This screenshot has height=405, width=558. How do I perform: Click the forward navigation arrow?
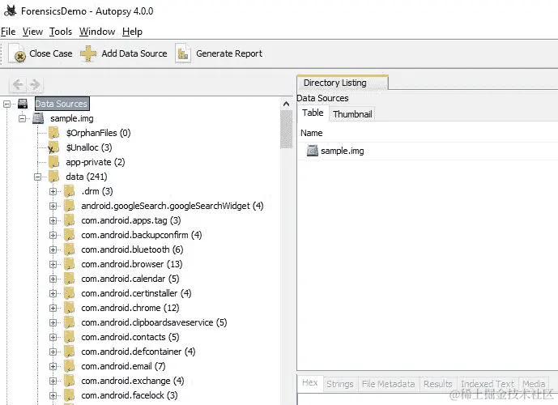point(35,85)
